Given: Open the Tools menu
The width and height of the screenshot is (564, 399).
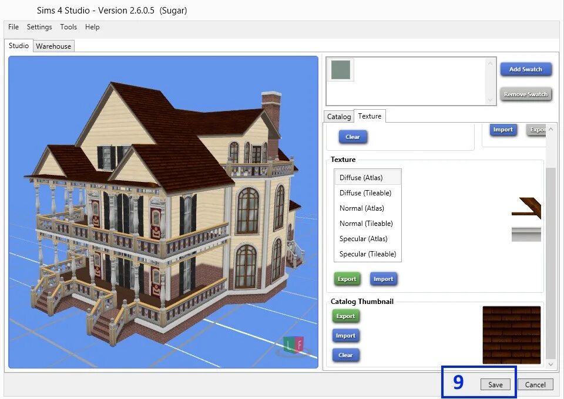Looking at the screenshot, I should [68, 27].
